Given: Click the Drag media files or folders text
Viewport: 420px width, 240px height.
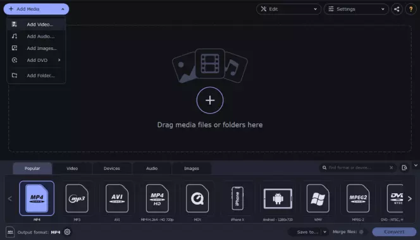Looking at the screenshot, I should point(210,125).
